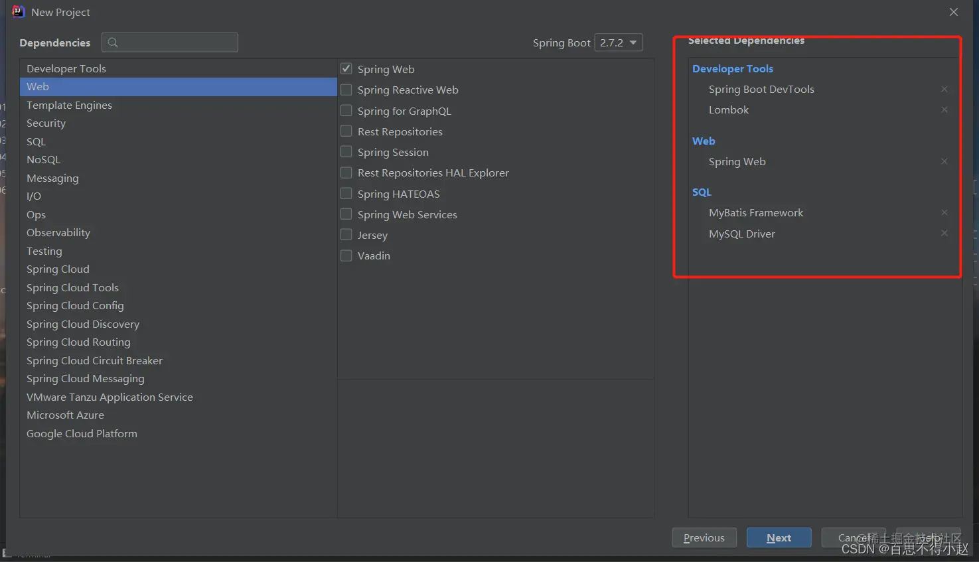Select the I/O category
This screenshot has height=562, width=979.
179,196
